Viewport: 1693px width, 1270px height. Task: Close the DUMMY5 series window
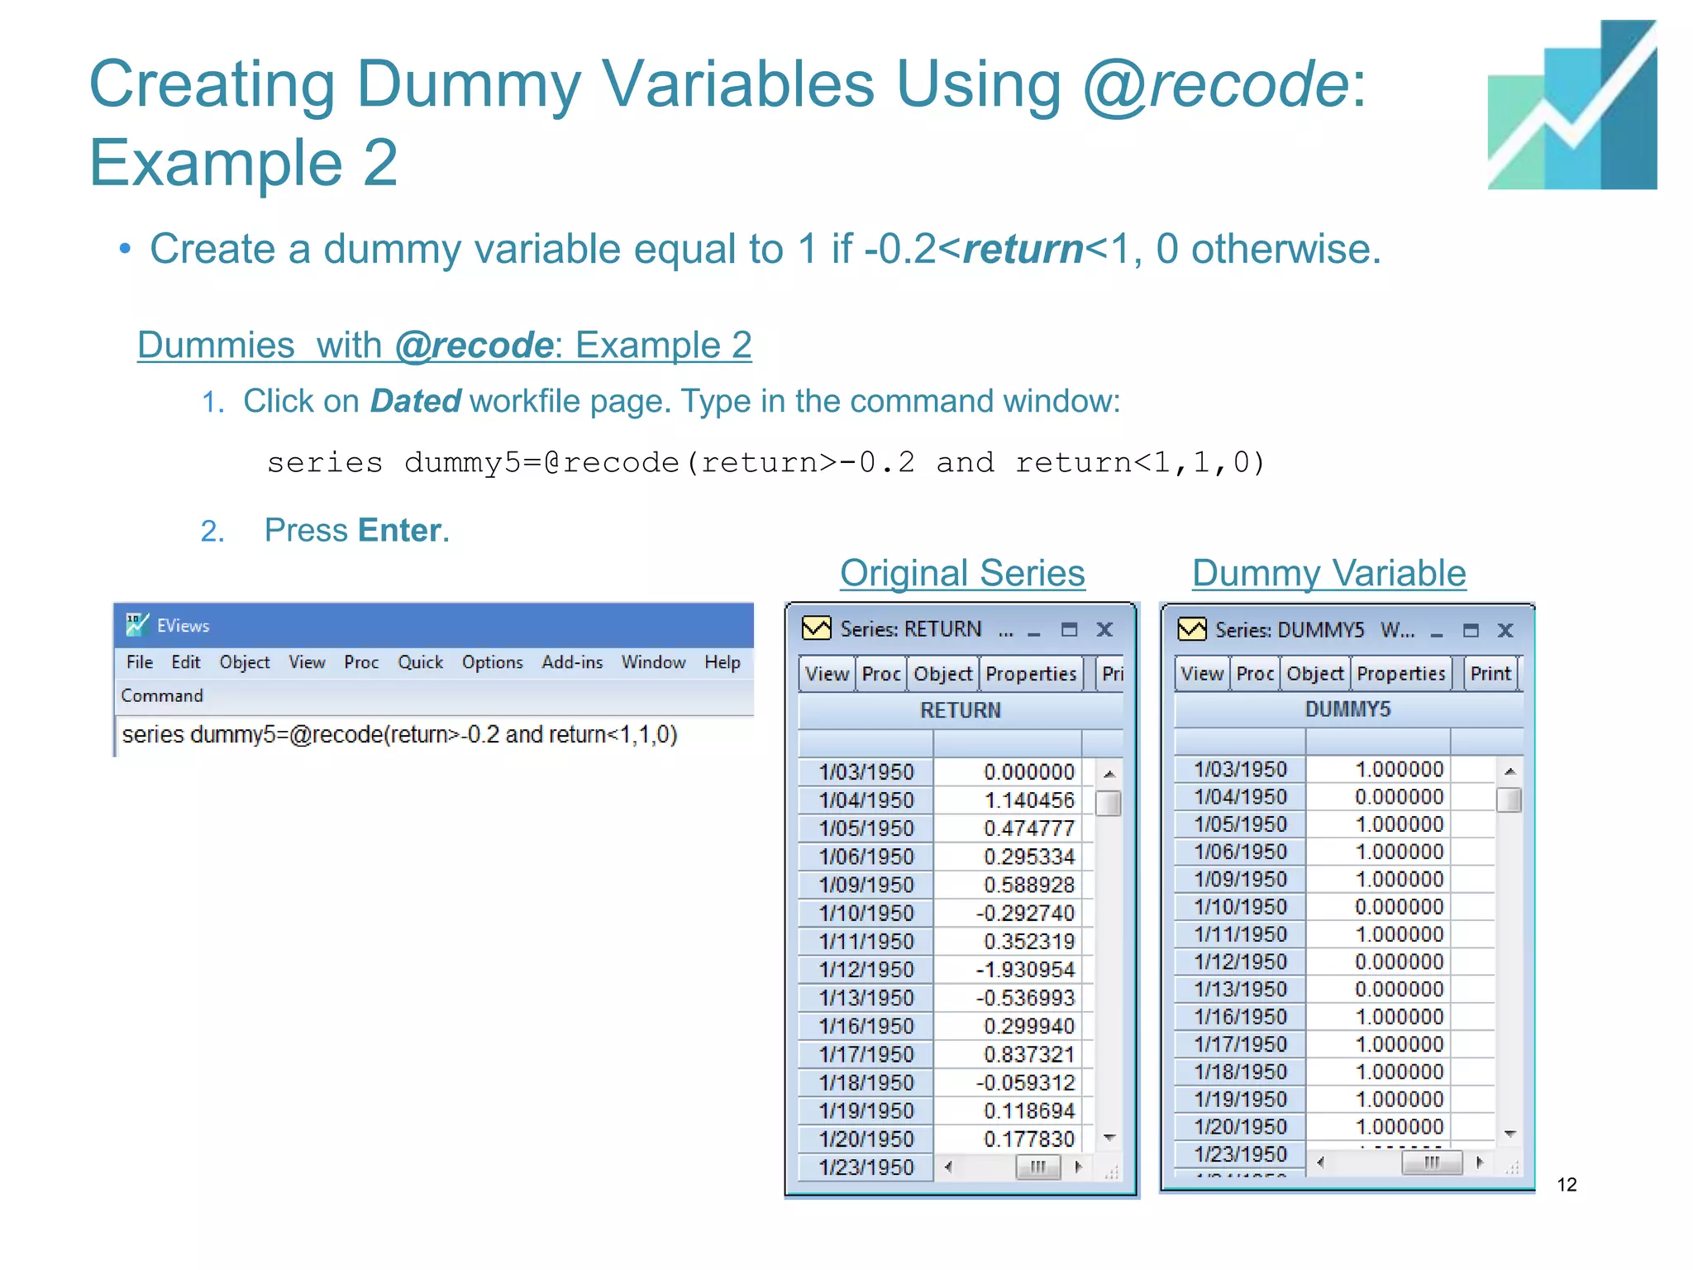coord(1505,631)
